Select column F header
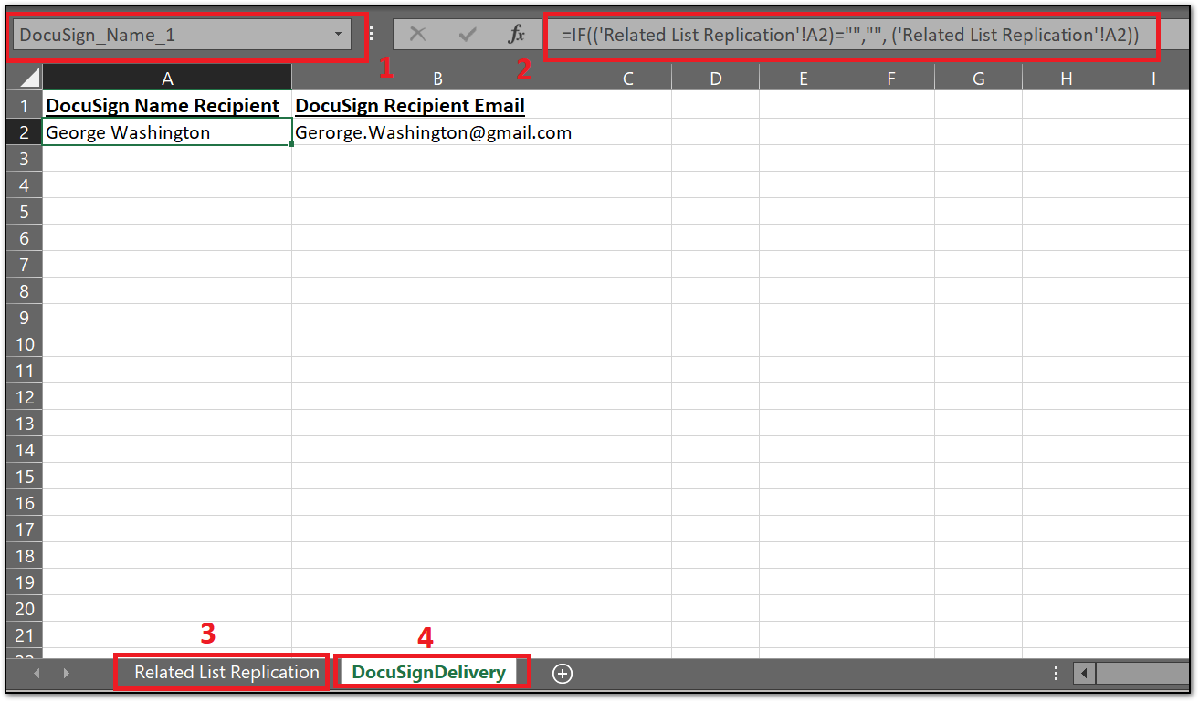 pyautogui.click(x=890, y=79)
